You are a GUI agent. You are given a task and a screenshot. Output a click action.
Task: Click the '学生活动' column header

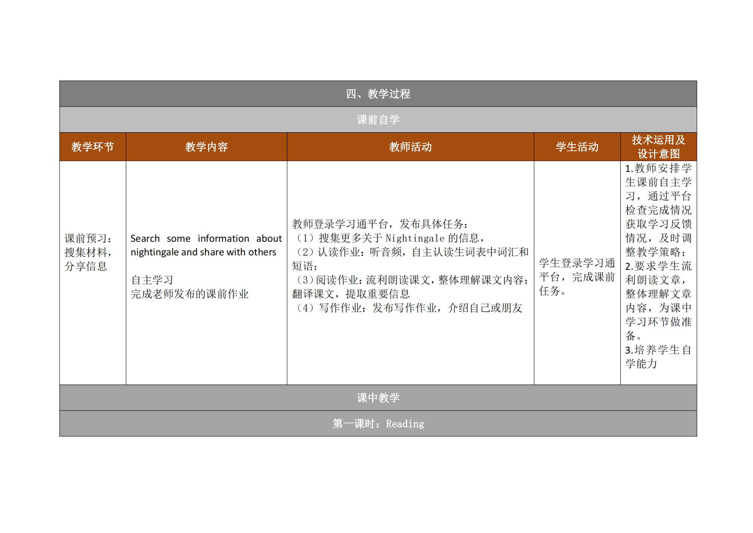[x=577, y=147]
